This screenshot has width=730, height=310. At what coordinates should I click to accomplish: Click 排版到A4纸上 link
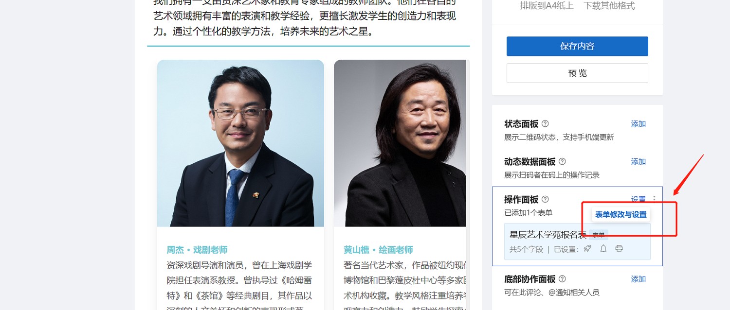547,6
